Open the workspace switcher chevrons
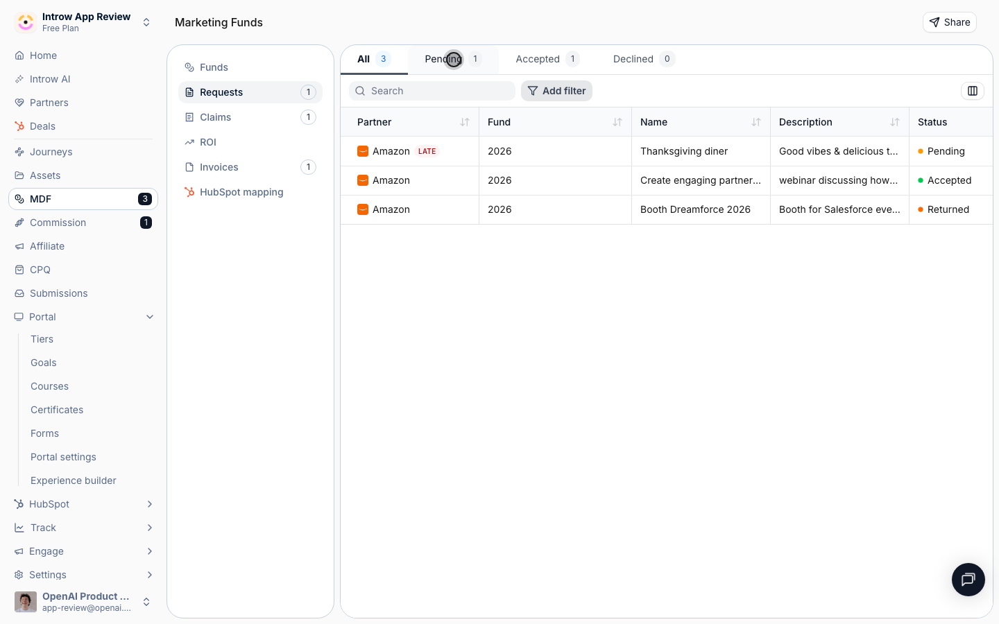This screenshot has width=999, height=624. (x=146, y=22)
